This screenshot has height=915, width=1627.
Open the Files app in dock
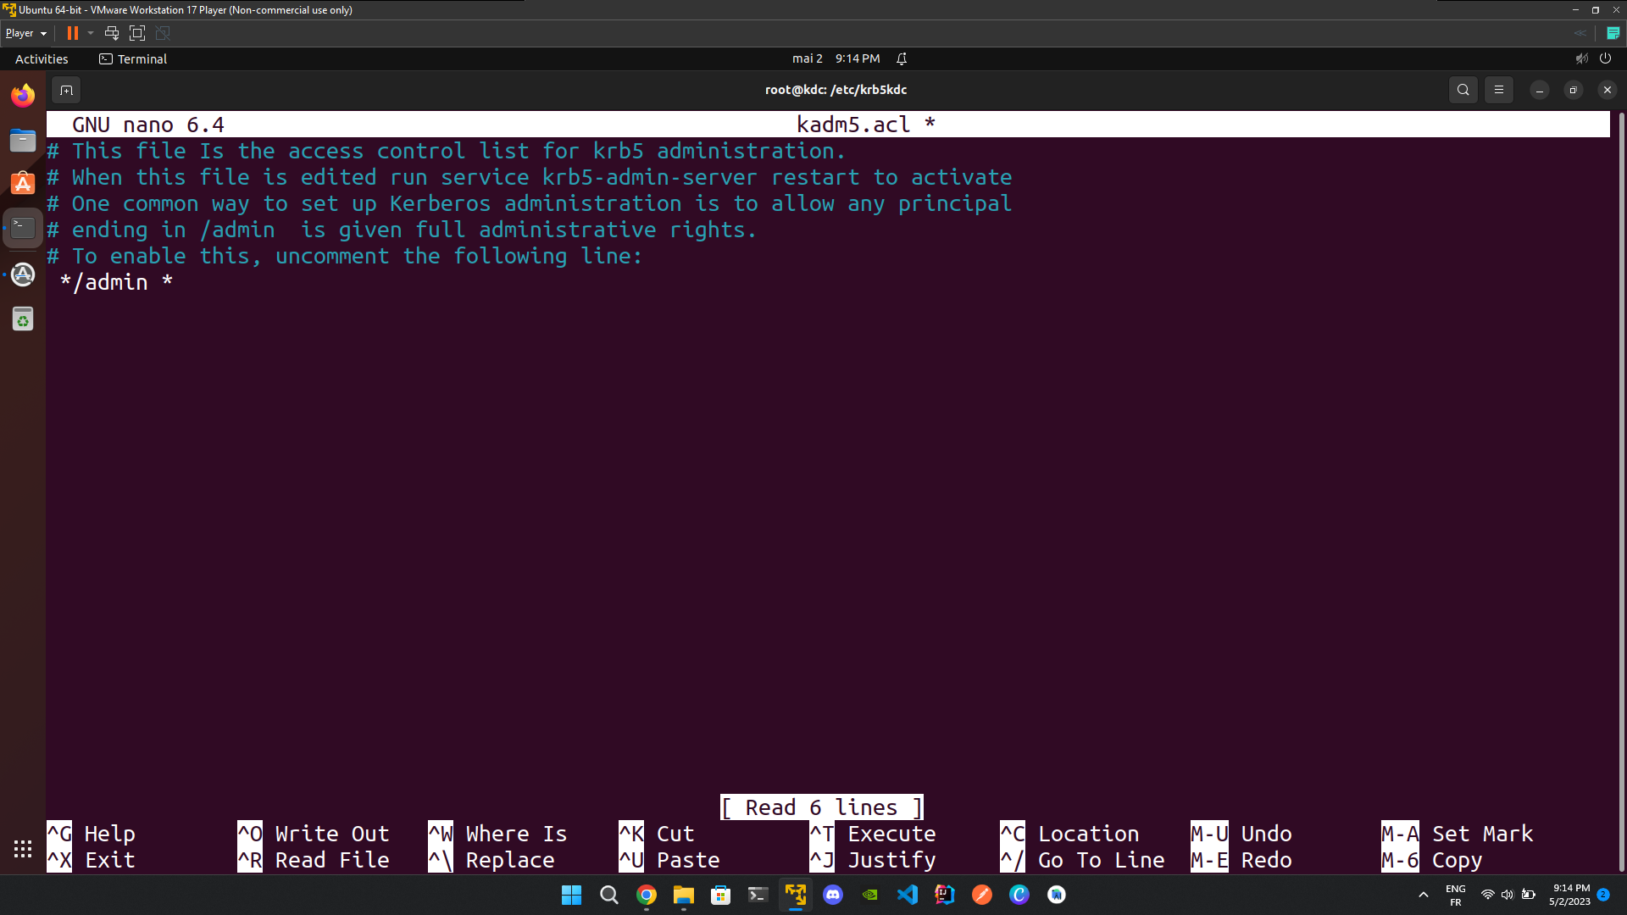23,140
